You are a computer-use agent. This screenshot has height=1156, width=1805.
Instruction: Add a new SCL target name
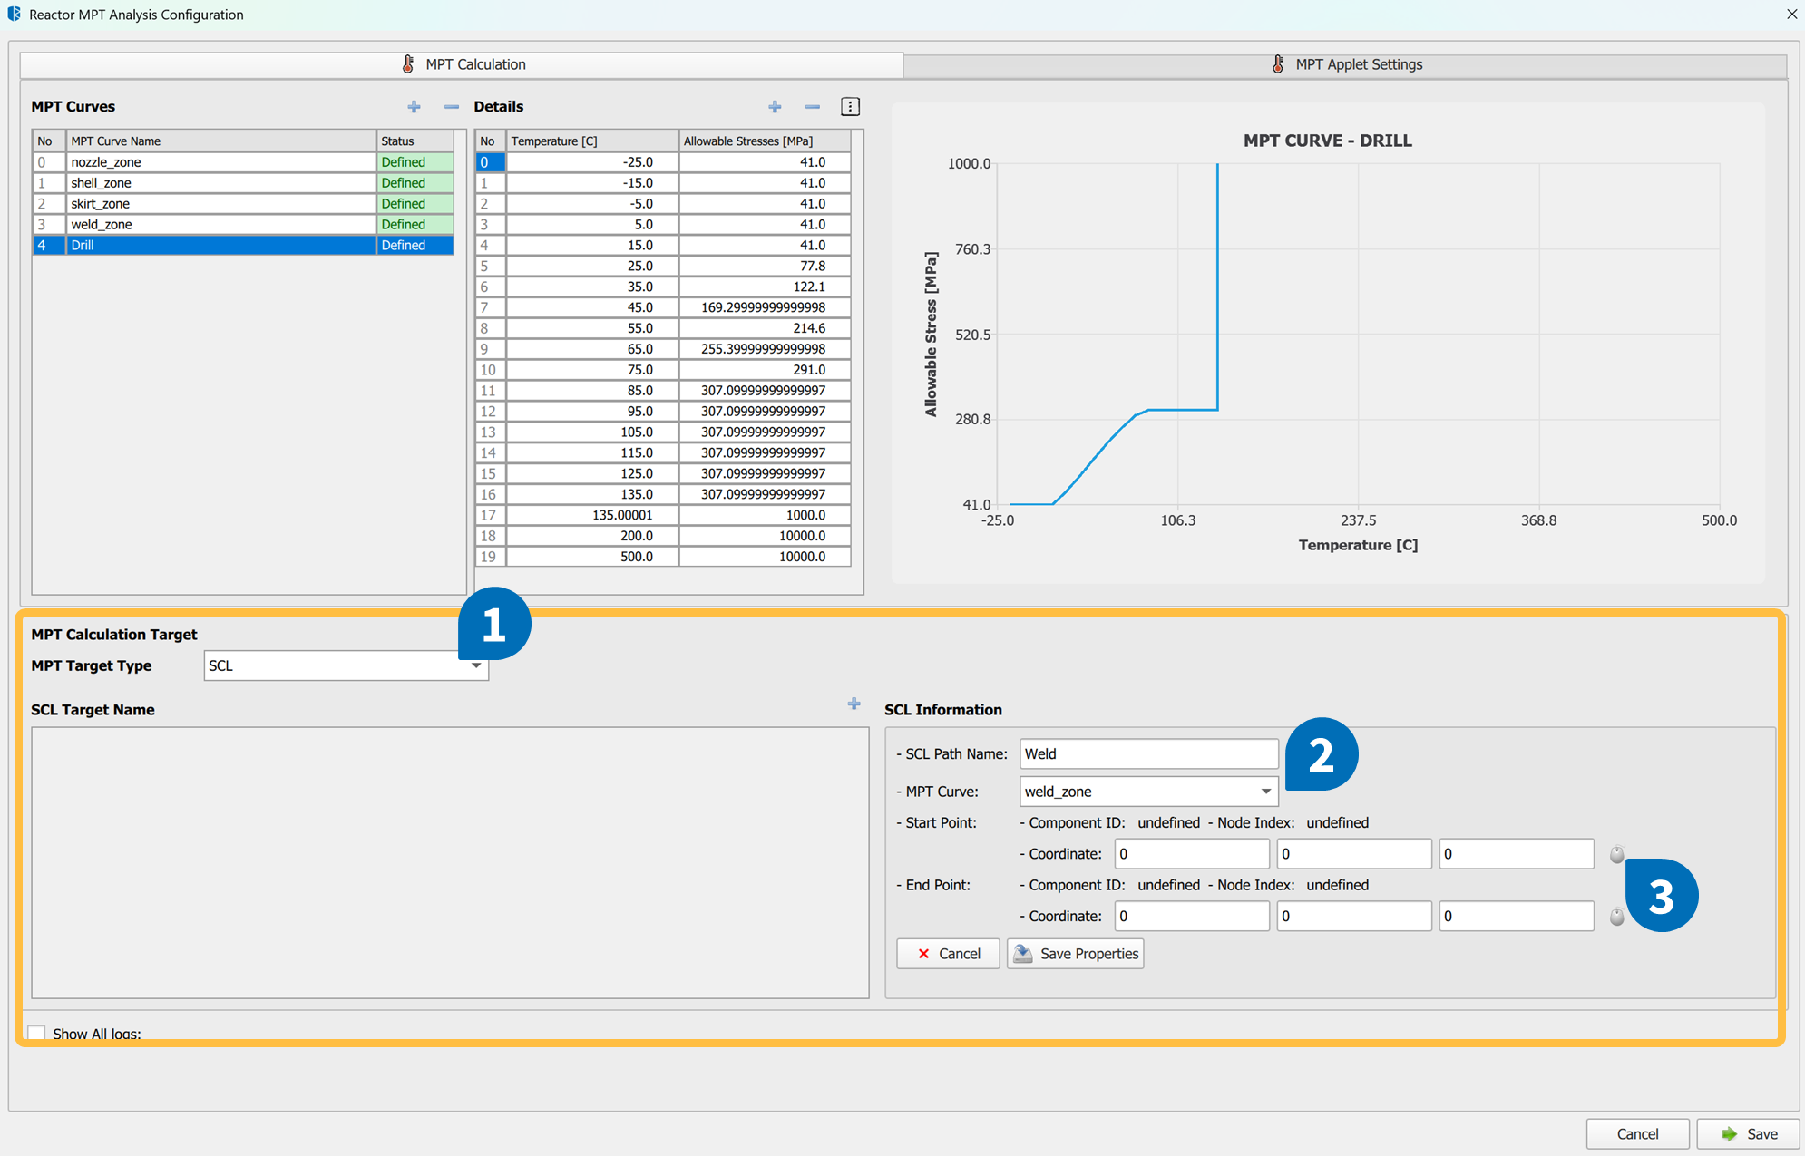click(854, 704)
